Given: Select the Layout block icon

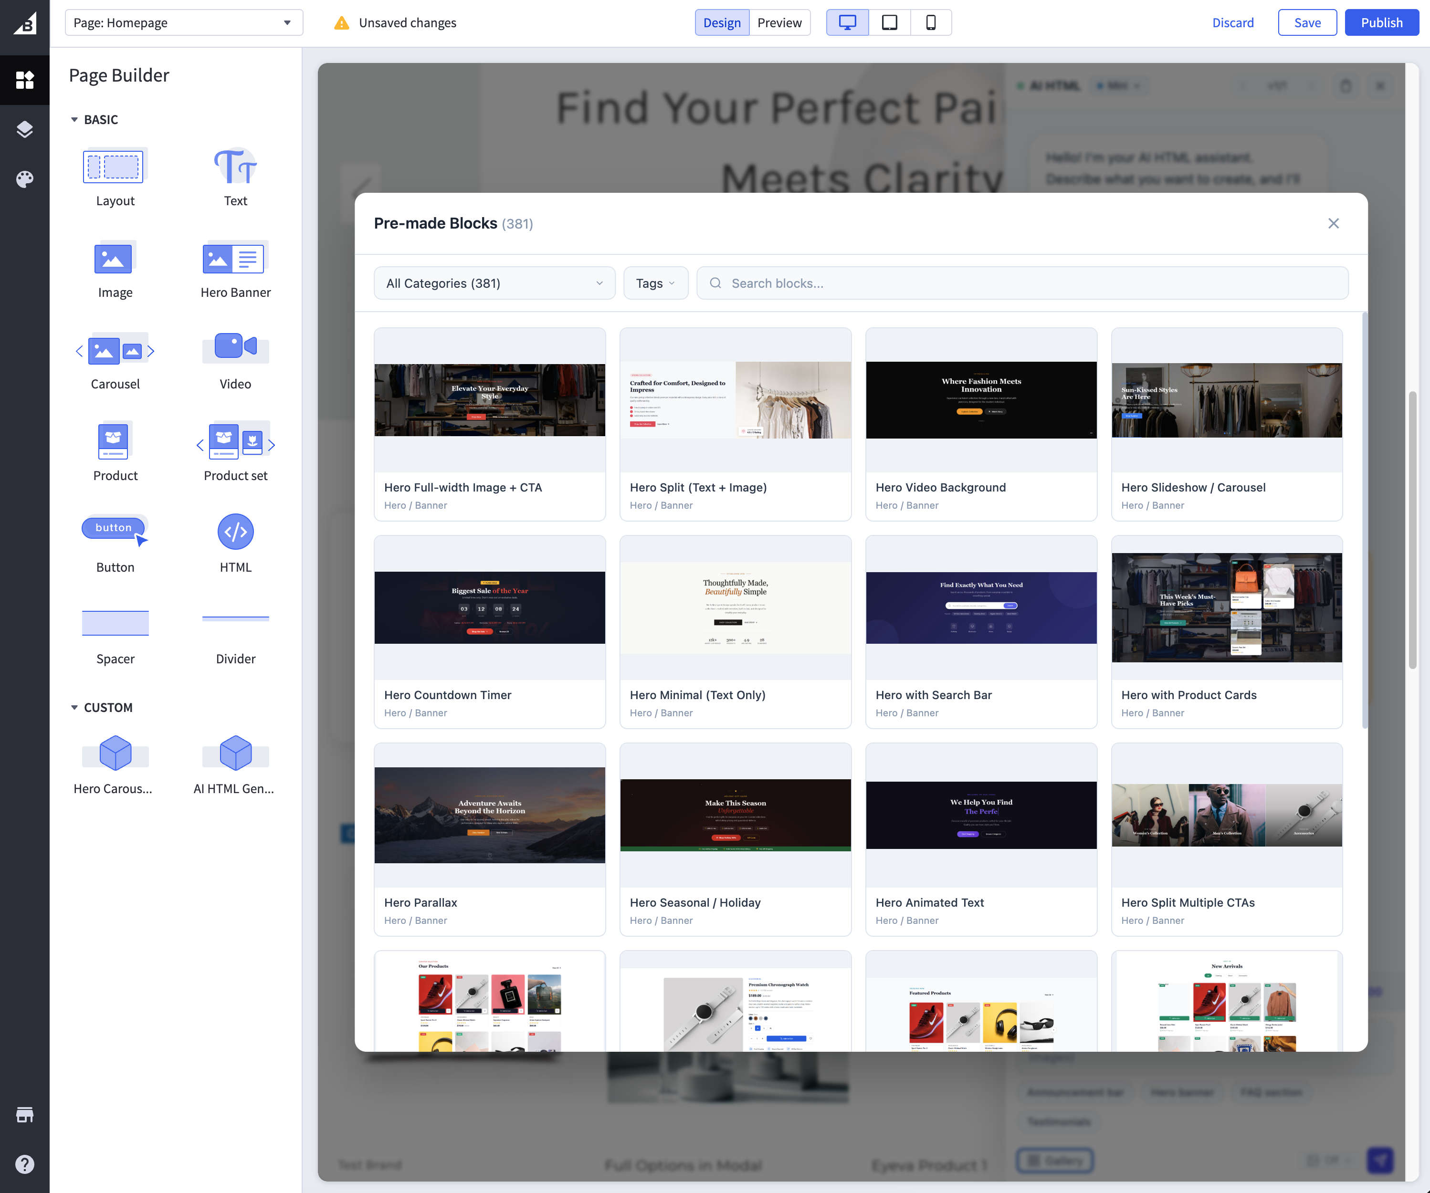Looking at the screenshot, I should click(x=115, y=166).
